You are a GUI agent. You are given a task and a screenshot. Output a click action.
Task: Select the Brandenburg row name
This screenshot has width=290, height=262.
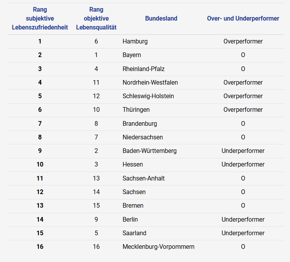(x=140, y=124)
